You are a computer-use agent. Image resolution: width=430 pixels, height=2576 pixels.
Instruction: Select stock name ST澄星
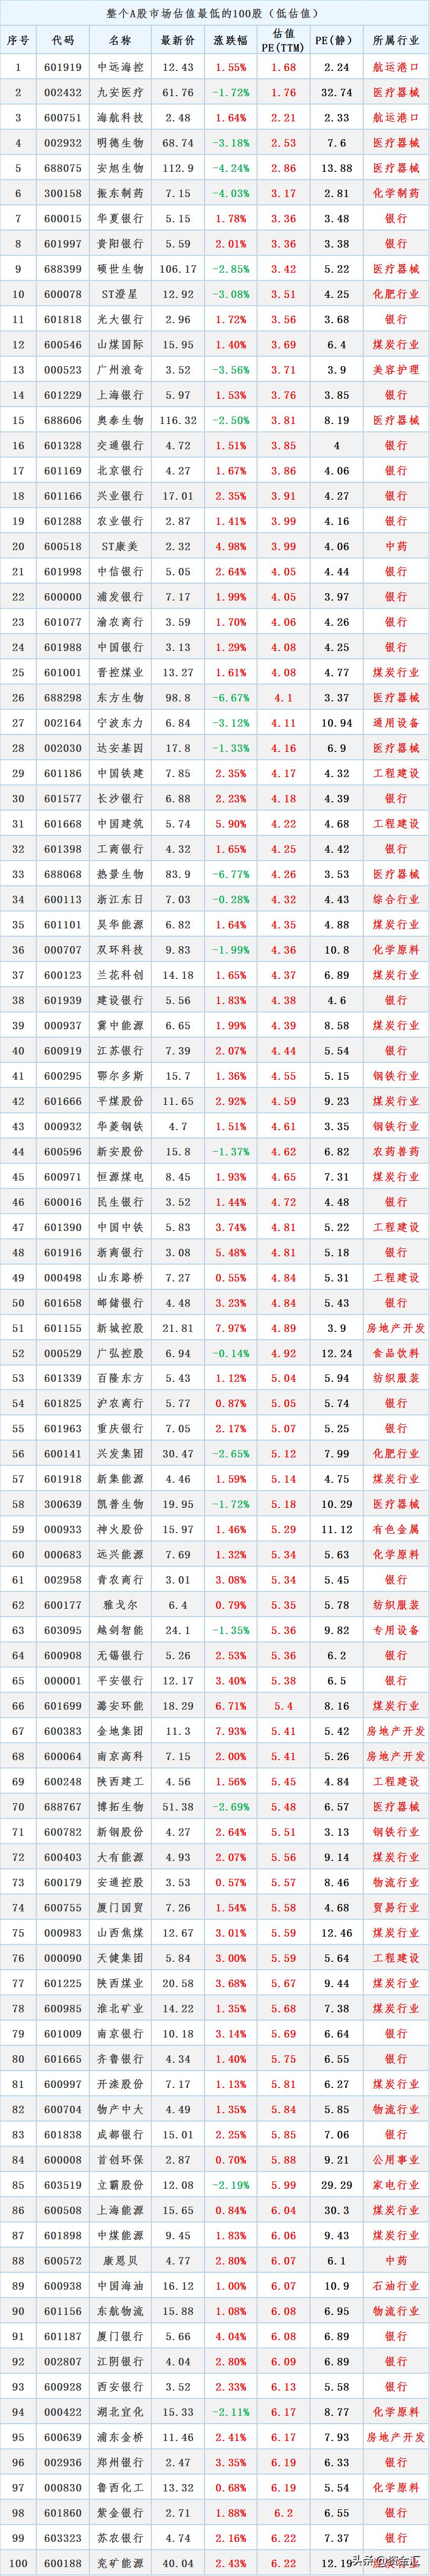120,294
